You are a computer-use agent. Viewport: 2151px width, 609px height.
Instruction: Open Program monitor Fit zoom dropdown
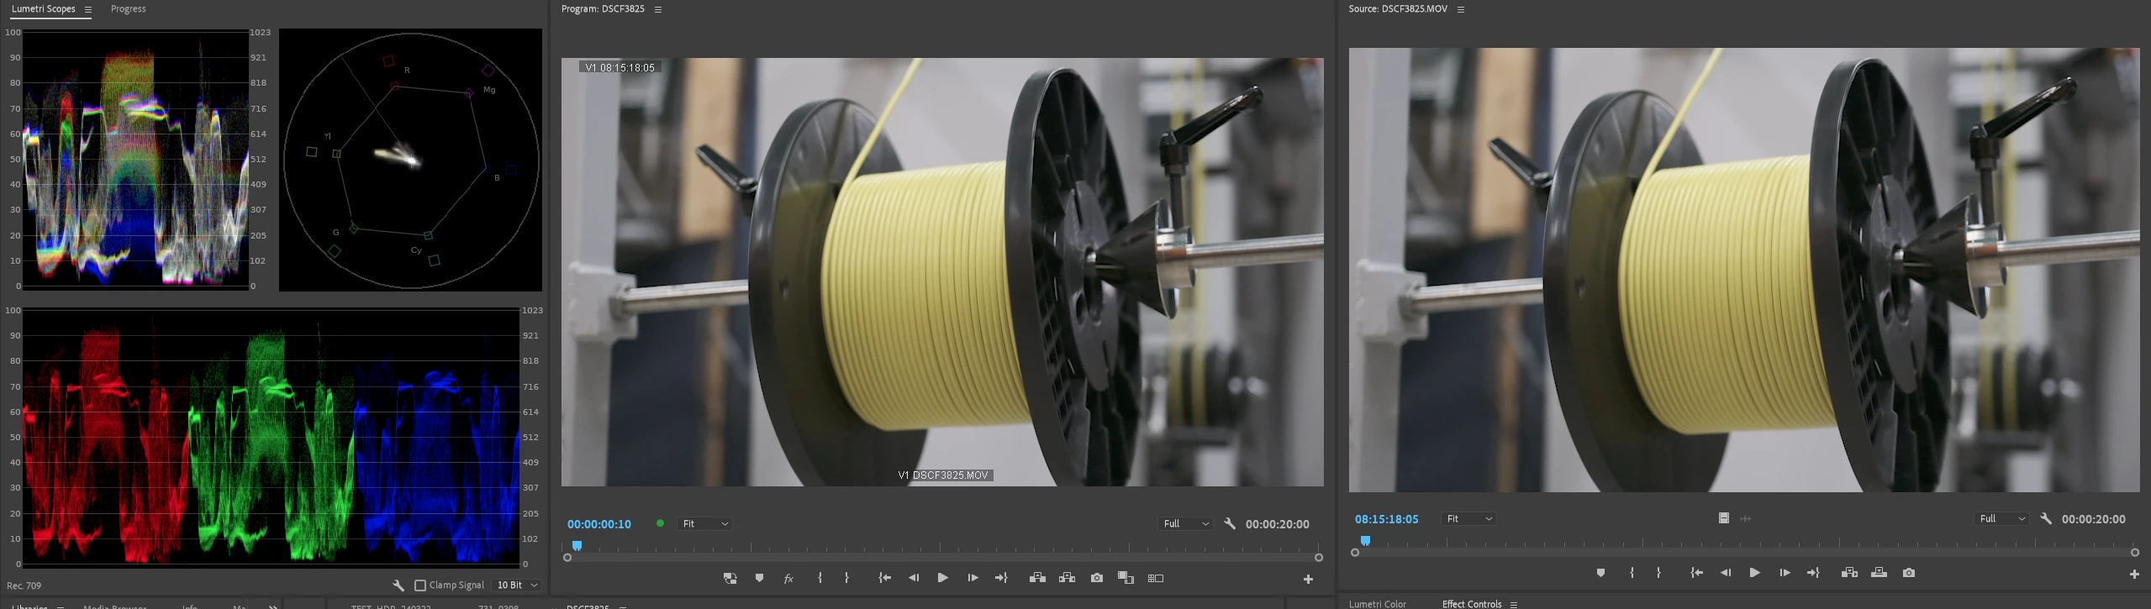[x=704, y=524]
